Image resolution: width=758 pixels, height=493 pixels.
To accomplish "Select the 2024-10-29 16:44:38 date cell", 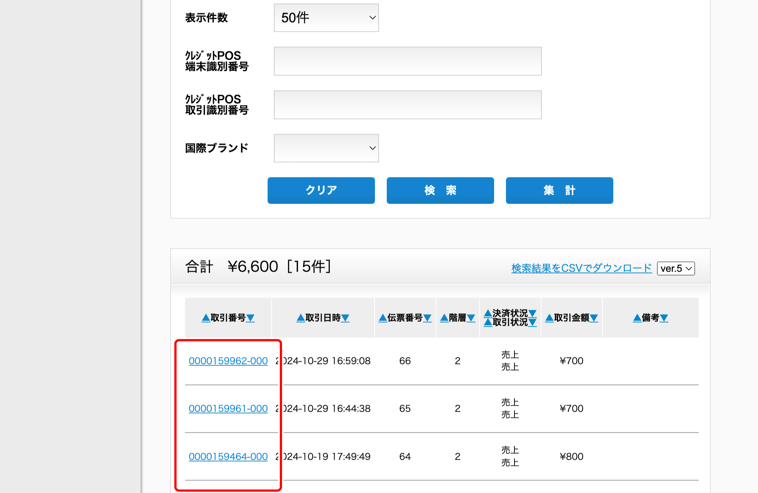I will tap(323, 409).
